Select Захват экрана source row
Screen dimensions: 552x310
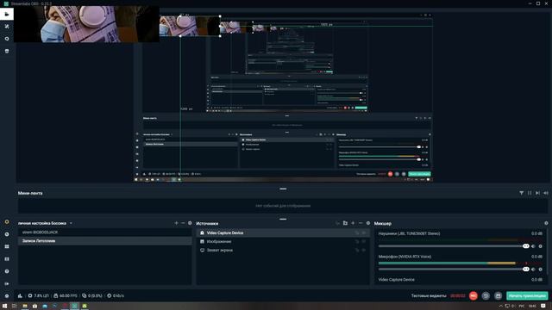tap(283, 250)
